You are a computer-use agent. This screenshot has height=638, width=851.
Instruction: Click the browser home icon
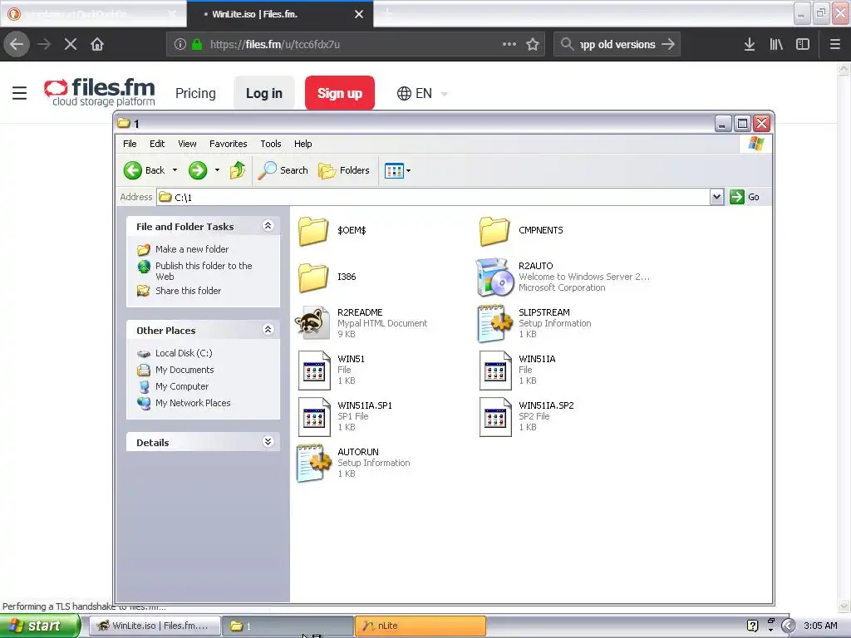[97, 45]
